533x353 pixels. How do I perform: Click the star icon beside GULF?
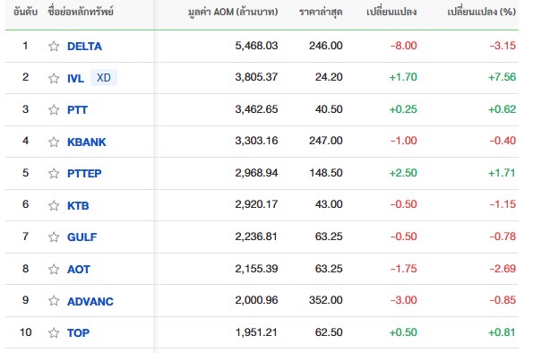click(x=54, y=237)
